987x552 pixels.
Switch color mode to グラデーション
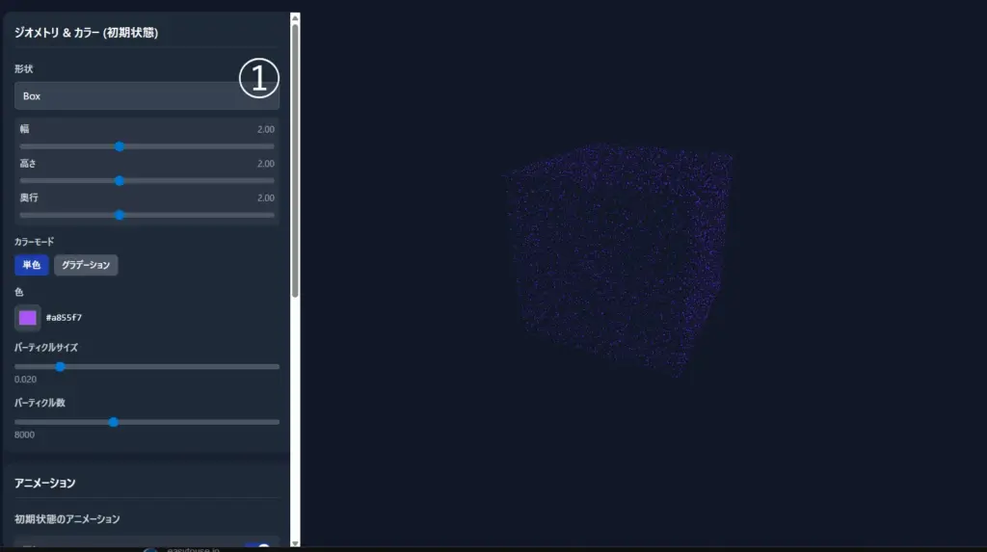click(x=86, y=265)
